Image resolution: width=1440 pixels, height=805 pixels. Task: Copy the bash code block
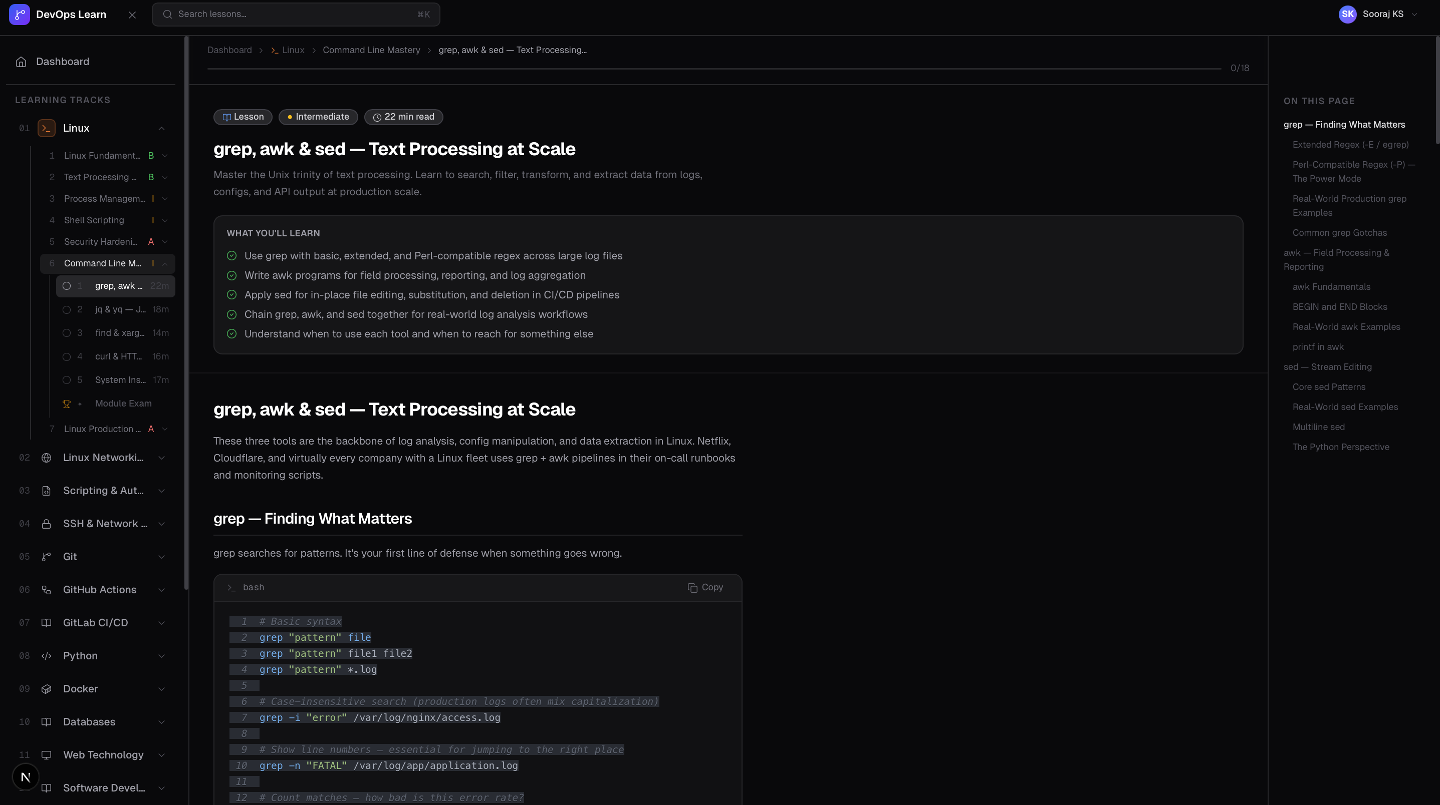click(705, 588)
